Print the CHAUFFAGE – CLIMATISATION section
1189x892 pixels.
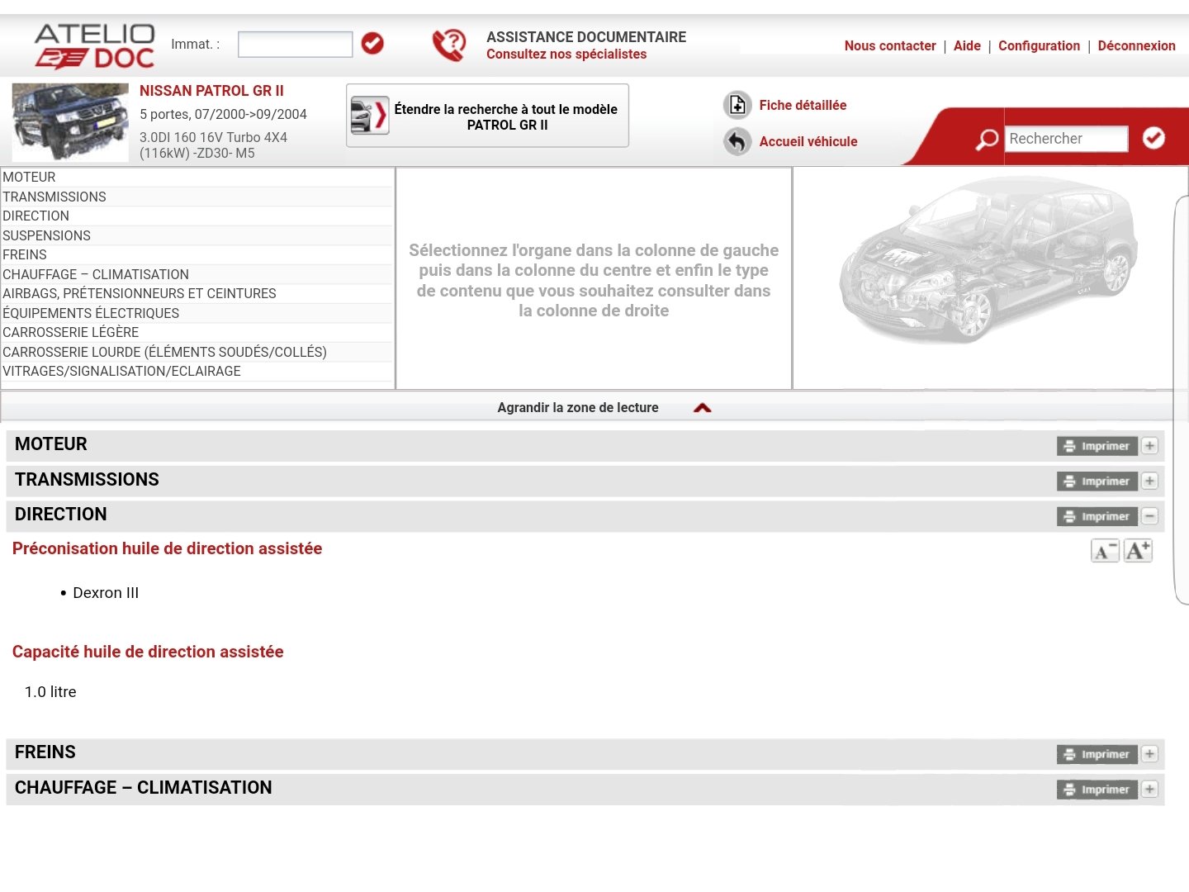click(1097, 790)
